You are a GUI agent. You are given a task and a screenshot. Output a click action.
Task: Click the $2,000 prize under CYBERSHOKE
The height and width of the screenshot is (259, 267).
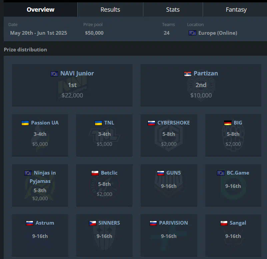[169, 144]
